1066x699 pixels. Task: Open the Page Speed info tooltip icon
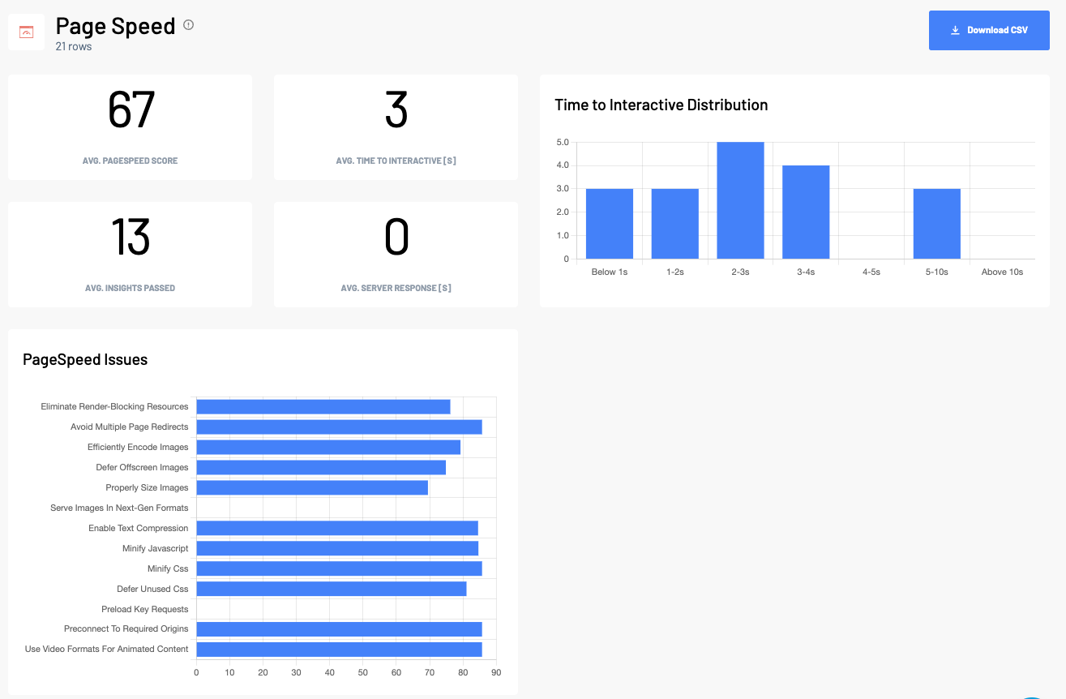(187, 24)
